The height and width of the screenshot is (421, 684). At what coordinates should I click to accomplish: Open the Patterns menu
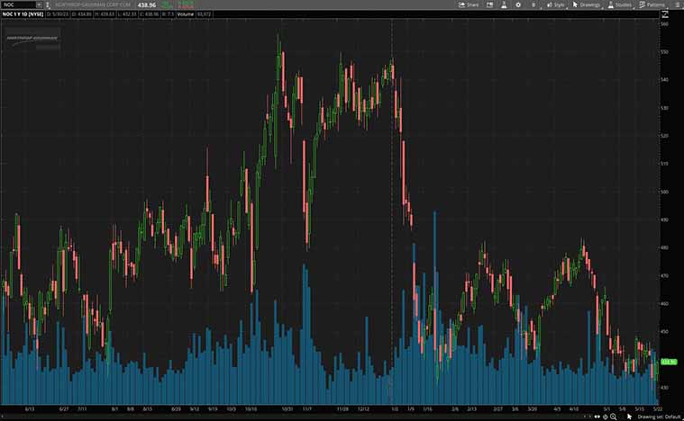coord(652,4)
